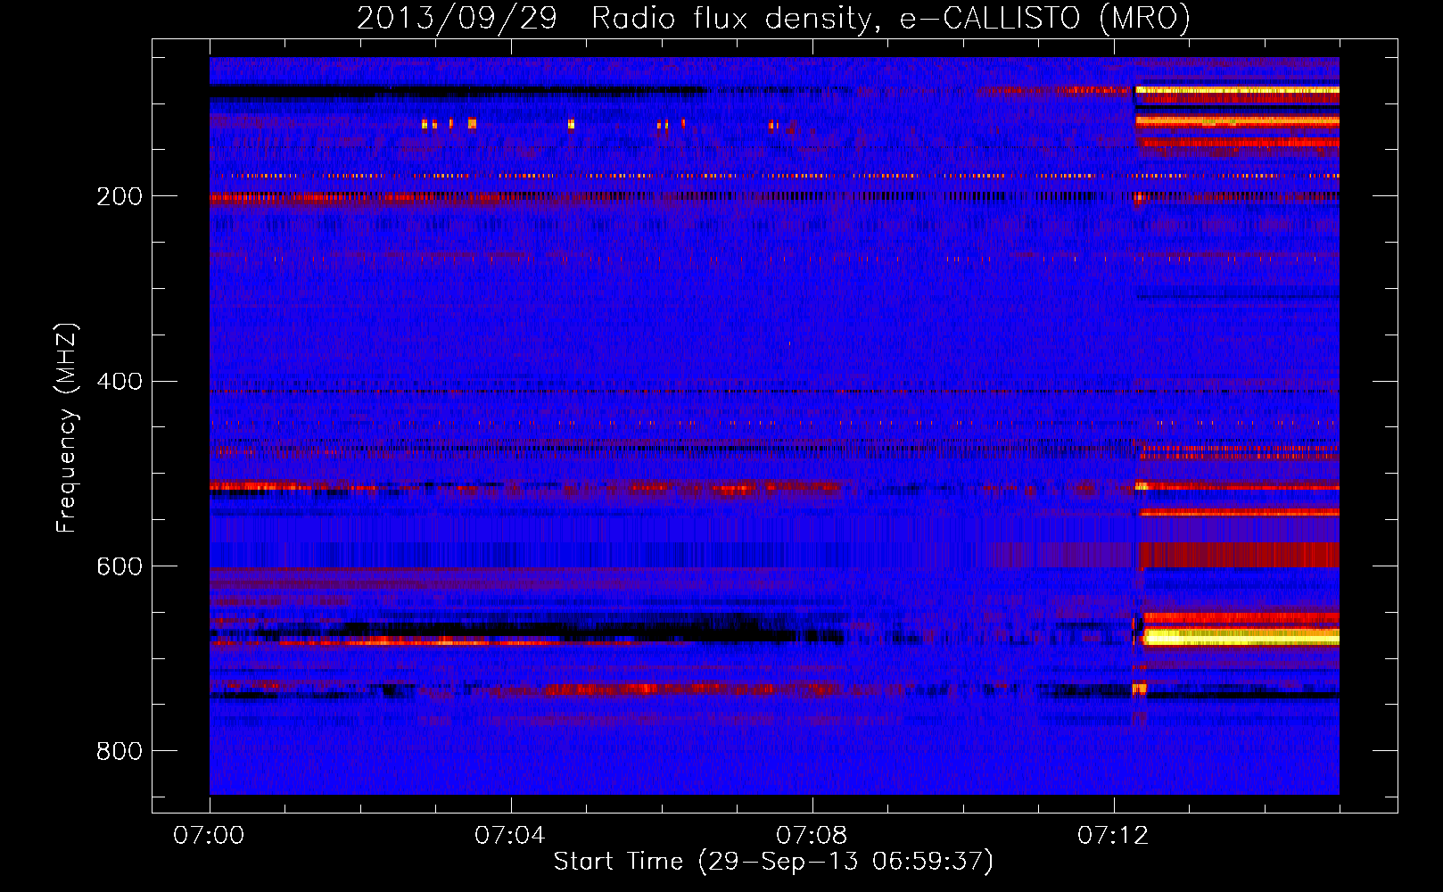
Task: Click the 07:04 time tick label
Action: (x=510, y=836)
